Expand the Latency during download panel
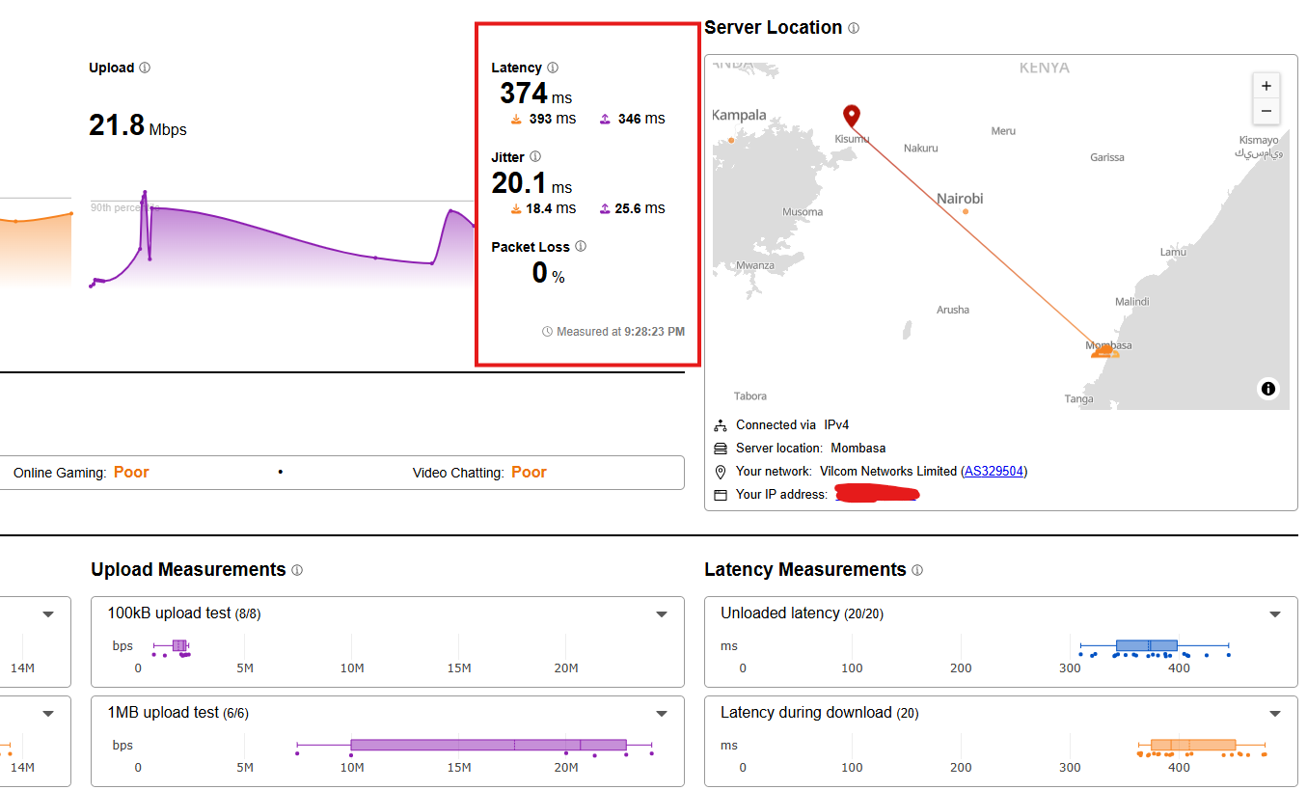The width and height of the screenshot is (1307, 790). click(1275, 714)
